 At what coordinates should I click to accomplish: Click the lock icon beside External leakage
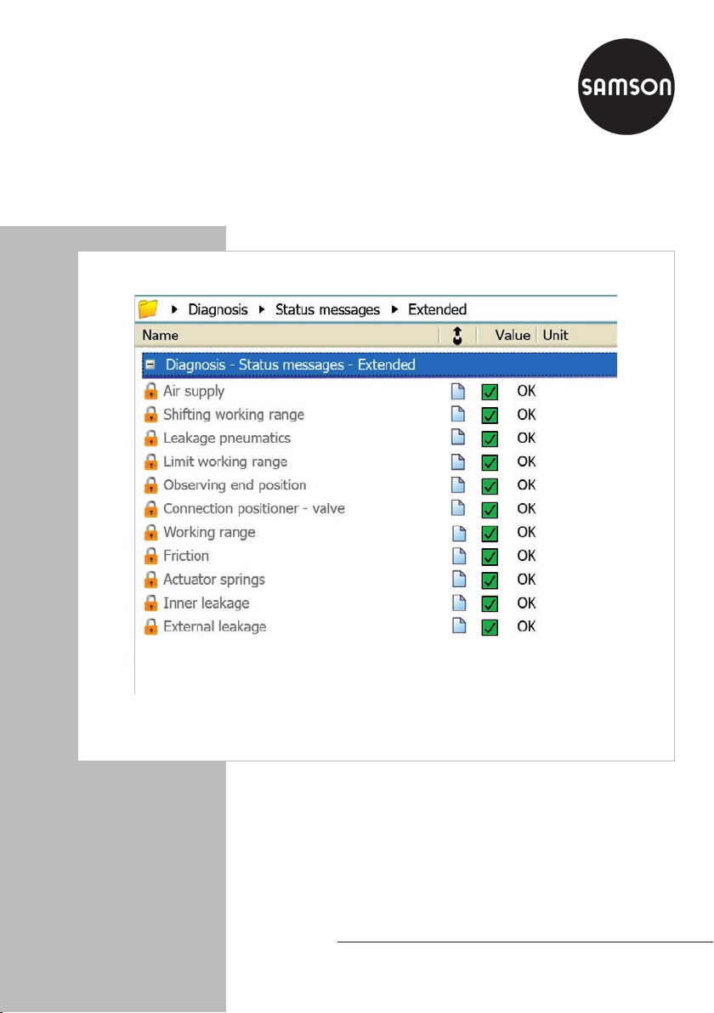click(x=150, y=626)
